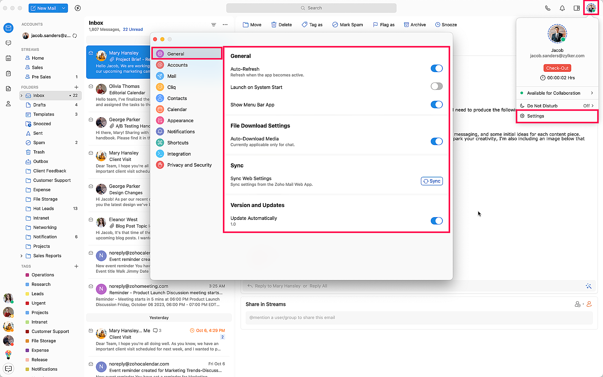Image resolution: width=603 pixels, height=377 pixels.
Task: Click the Snooze clock icon
Action: (x=437, y=25)
